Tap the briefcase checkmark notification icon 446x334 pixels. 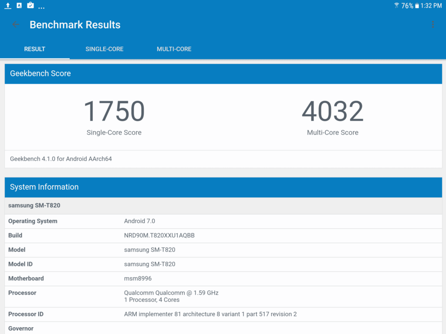[x=30, y=6]
